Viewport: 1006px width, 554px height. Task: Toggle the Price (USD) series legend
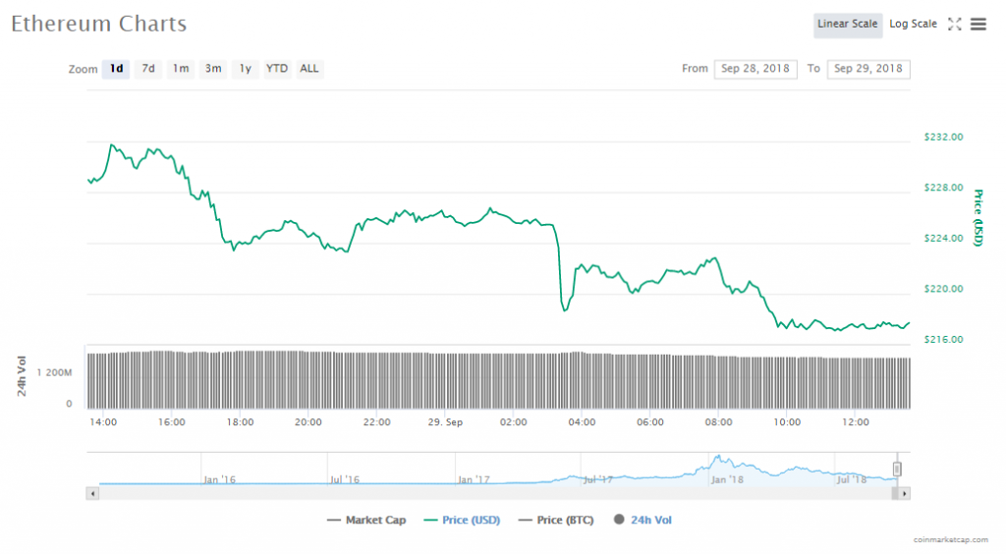(462, 520)
